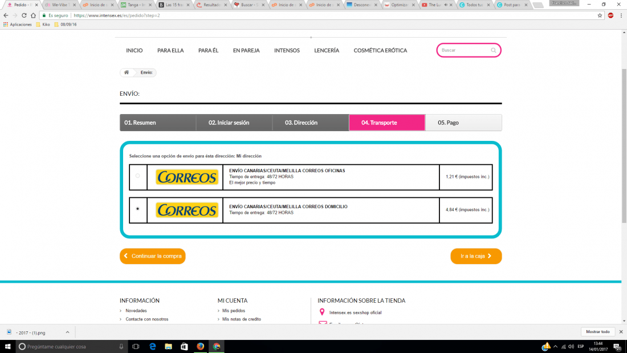Open INICIO menu item
The height and width of the screenshot is (353, 627).
click(135, 50)
